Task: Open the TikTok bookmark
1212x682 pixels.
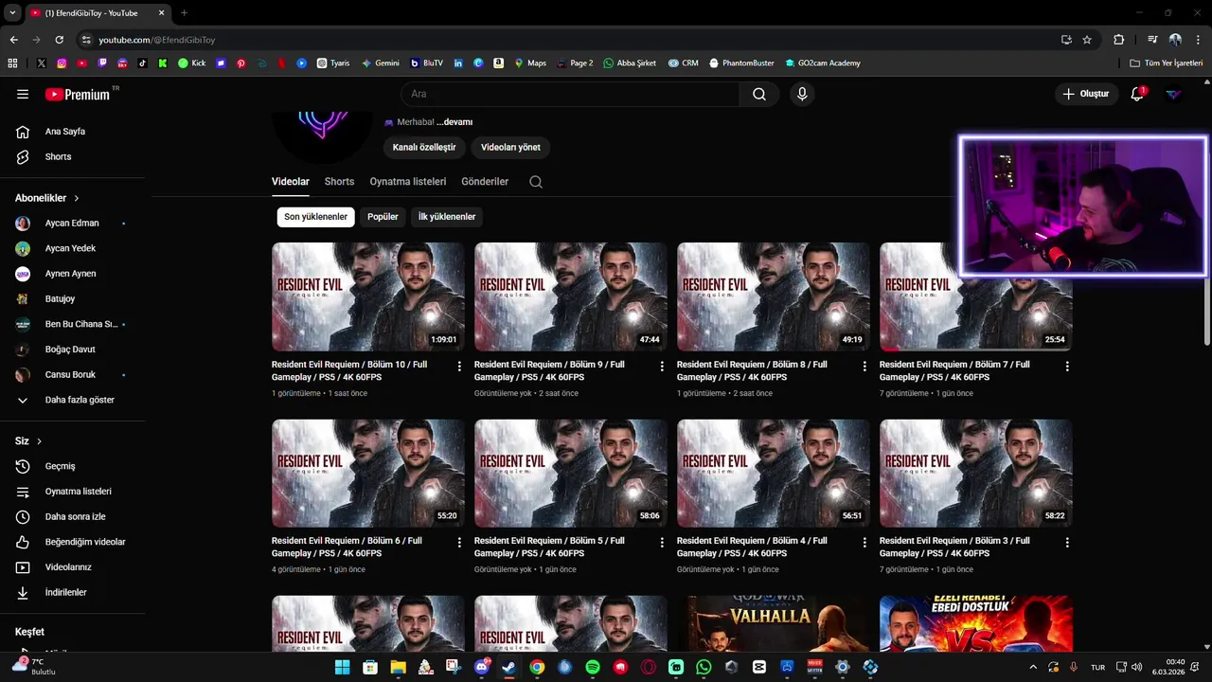Action: click(142, 63)
